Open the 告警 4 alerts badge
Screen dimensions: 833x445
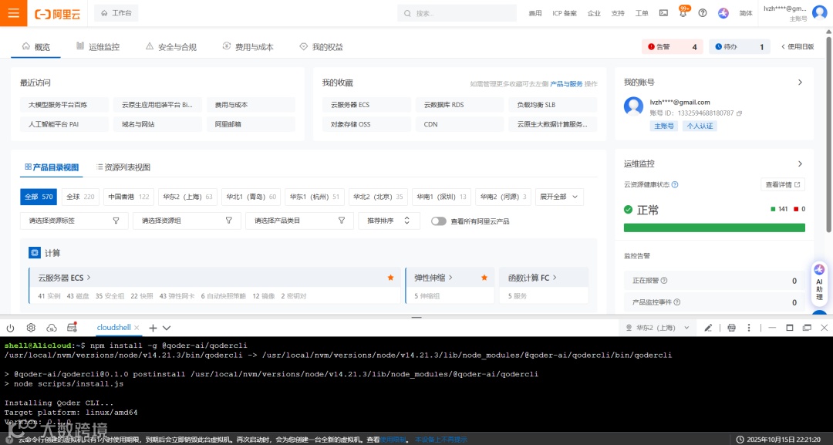click(x=672, y=47)
